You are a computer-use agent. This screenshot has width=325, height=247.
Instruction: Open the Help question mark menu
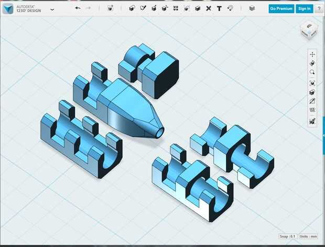click(x=319, y=9)
